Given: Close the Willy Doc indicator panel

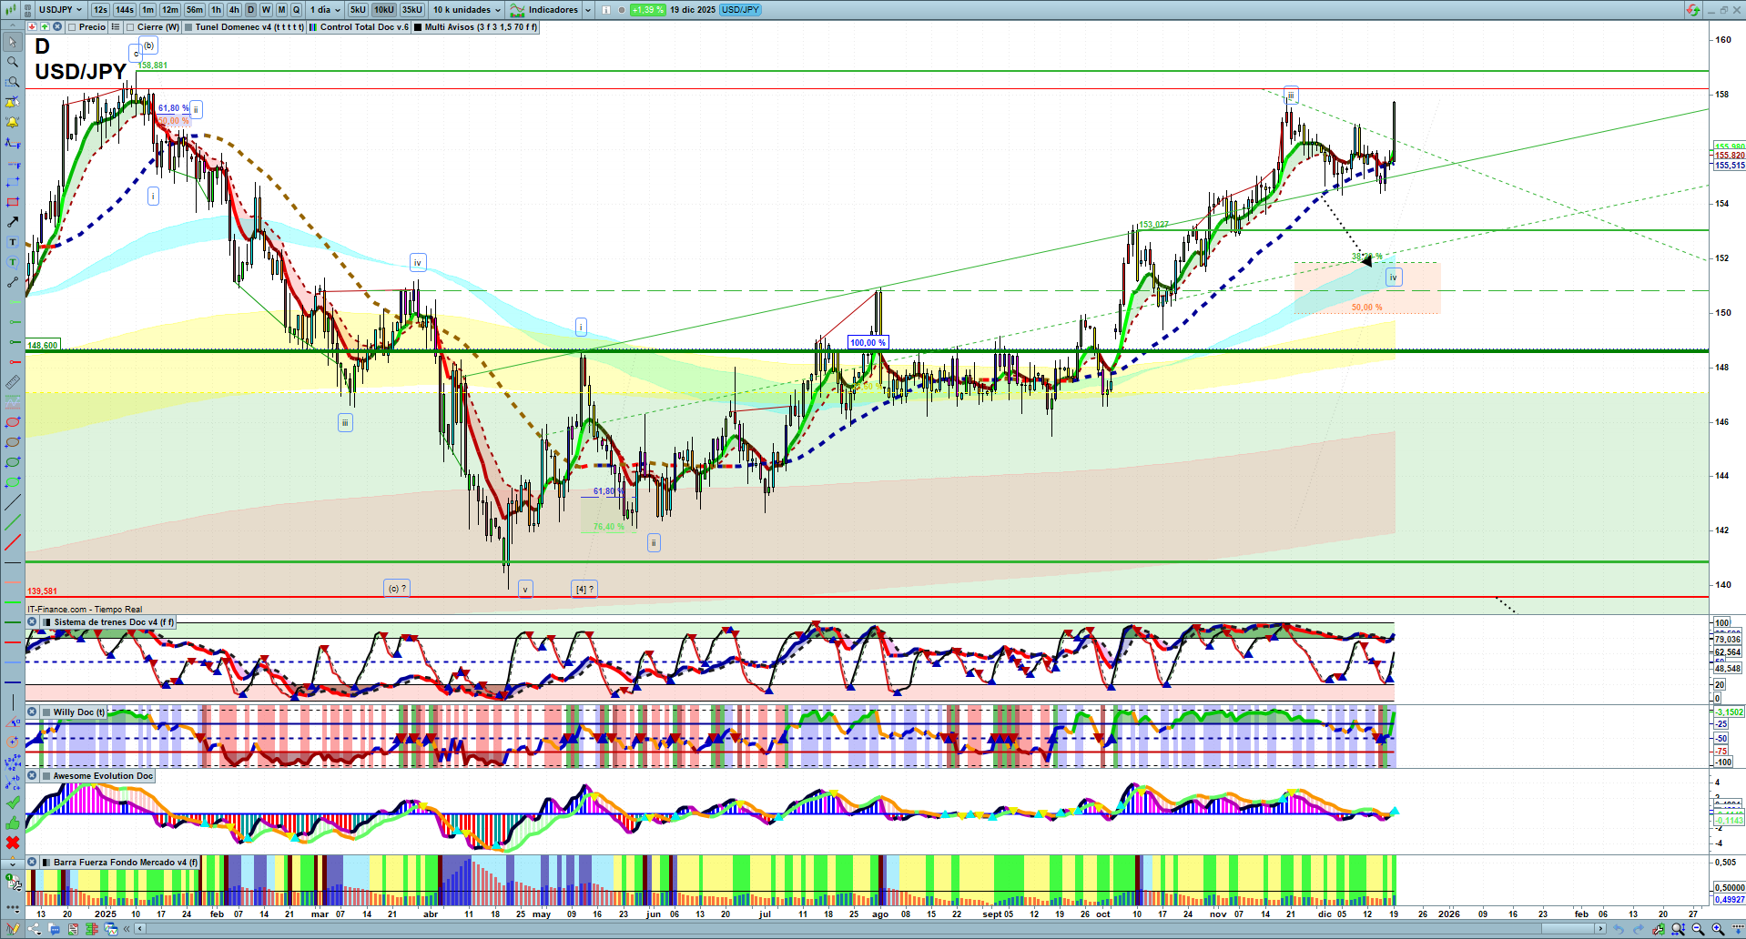Looking at the screenshot, I should [x=32, y=712].
